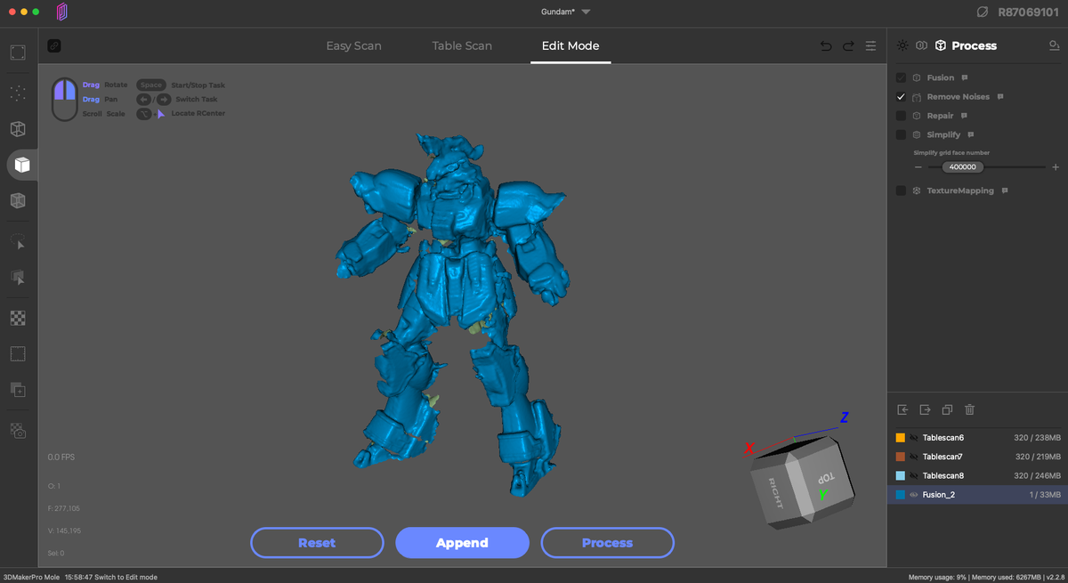Choose the pick-through selection tool
Image resolution: width=1068 pixels, height=583 pixels.
[x=18, y=278]
